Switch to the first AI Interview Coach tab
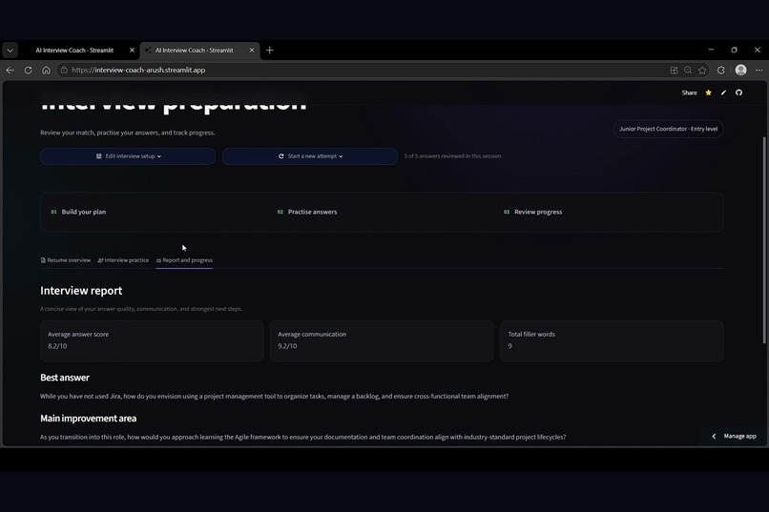The image size is (769, 512). point(74,50)
